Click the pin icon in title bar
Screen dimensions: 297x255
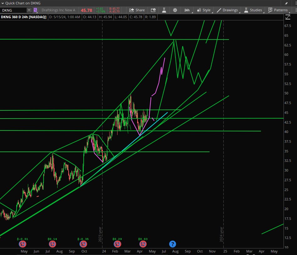tap(286, 3)
